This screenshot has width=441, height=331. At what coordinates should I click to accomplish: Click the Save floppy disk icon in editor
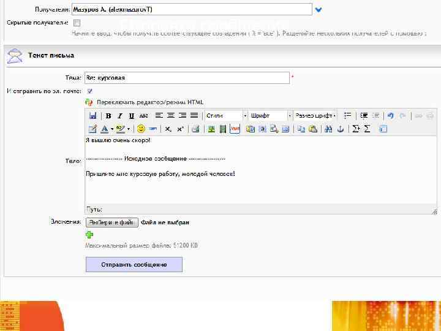pos(92,116)
